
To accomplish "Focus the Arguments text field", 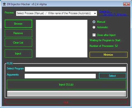I will click(x=60, y=76).
